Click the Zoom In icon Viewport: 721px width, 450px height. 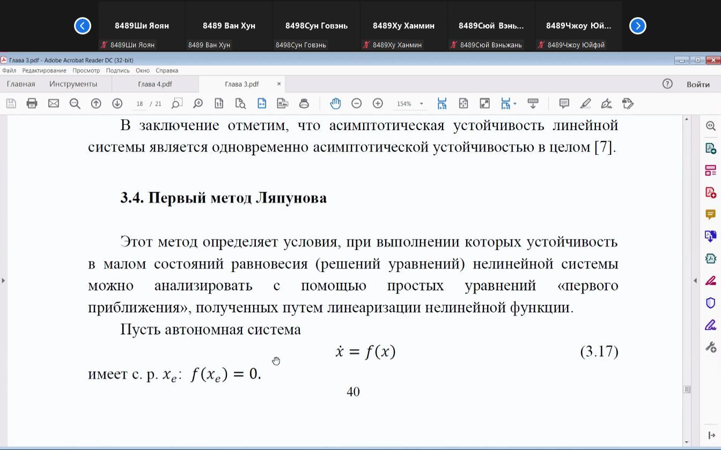pyautogui.click(x=377, y=103)
